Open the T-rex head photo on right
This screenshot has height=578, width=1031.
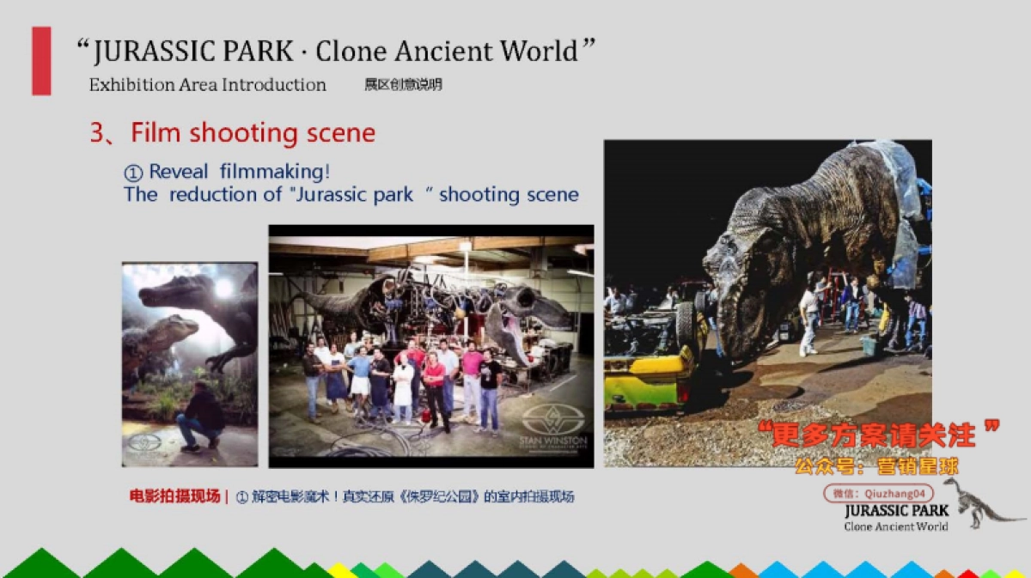(767, 303)
